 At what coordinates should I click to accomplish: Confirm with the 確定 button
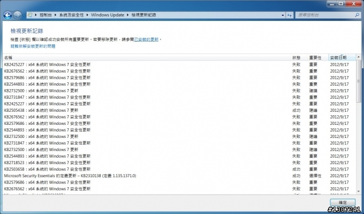click(342, 203)
